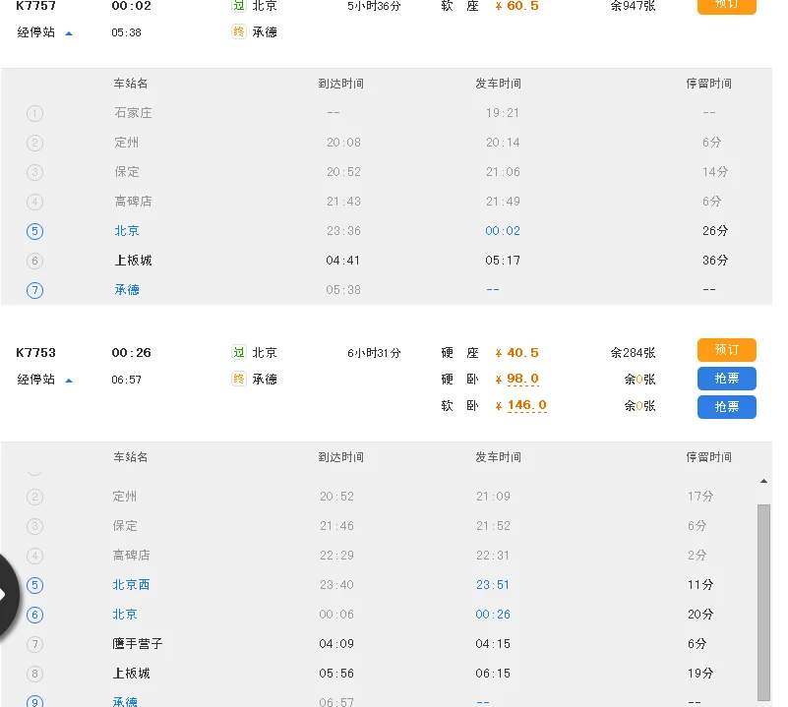Click the blue 23:51 departure time link for 北京西
This screenshot has height=707, width=788.
point(492,584)
